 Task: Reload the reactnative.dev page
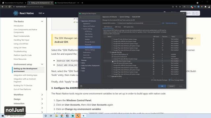pos(10,7)
